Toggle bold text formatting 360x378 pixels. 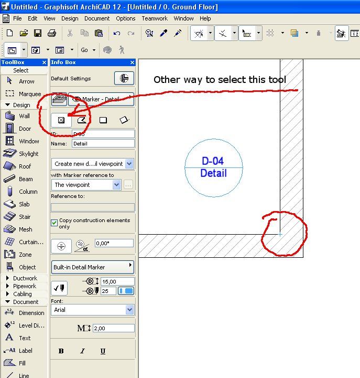point(61,351)
